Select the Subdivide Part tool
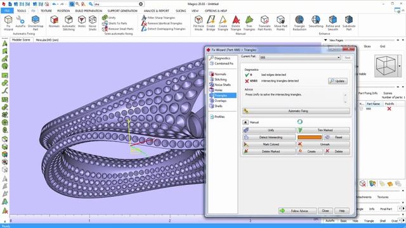Viewport: 406px width, 228px height. [x=349, y=23]
